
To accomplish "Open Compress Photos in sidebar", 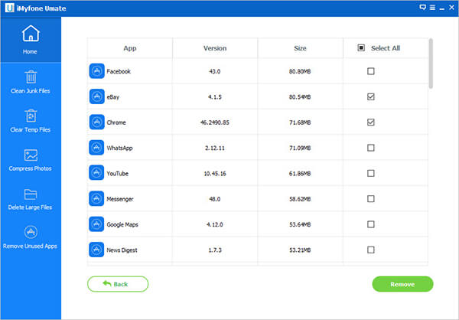I will tap(31, 160).
